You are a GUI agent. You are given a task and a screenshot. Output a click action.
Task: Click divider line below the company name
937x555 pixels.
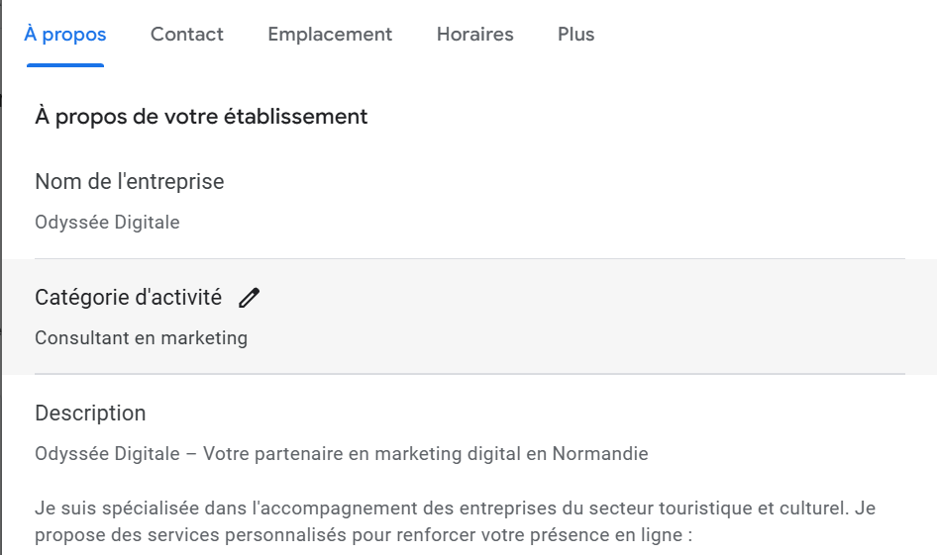click(469, 259)
